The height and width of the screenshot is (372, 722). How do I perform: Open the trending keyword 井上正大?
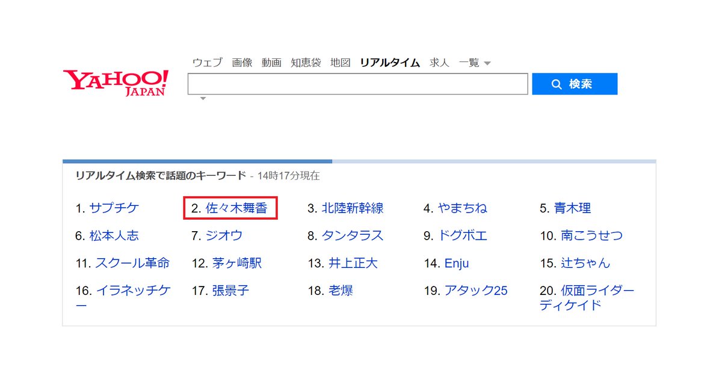(x=353, y=264)
